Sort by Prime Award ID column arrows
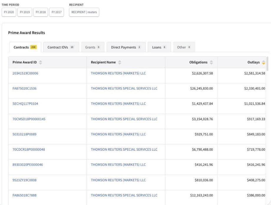 (x=40, y=62)
